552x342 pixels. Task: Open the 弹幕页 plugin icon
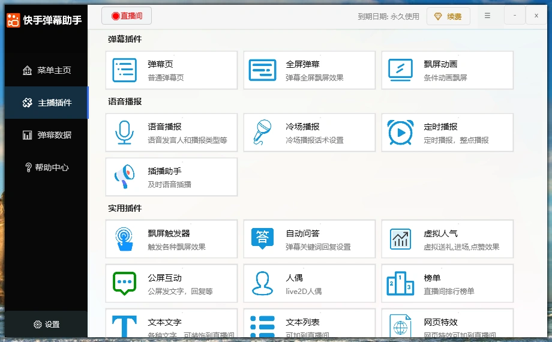pyautogui.click(x=124, y=70)
